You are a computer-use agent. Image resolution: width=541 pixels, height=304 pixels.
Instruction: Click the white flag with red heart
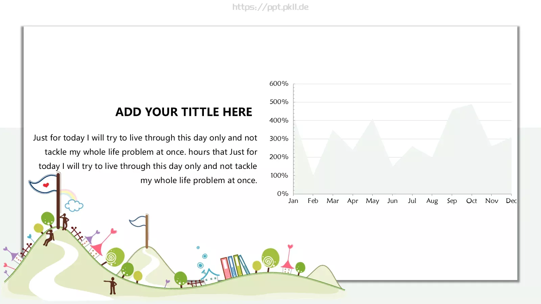pos(43,185)
